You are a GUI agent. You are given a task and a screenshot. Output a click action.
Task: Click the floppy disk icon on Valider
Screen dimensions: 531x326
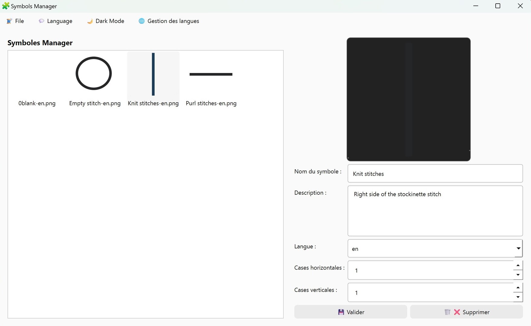pos(341,312)
